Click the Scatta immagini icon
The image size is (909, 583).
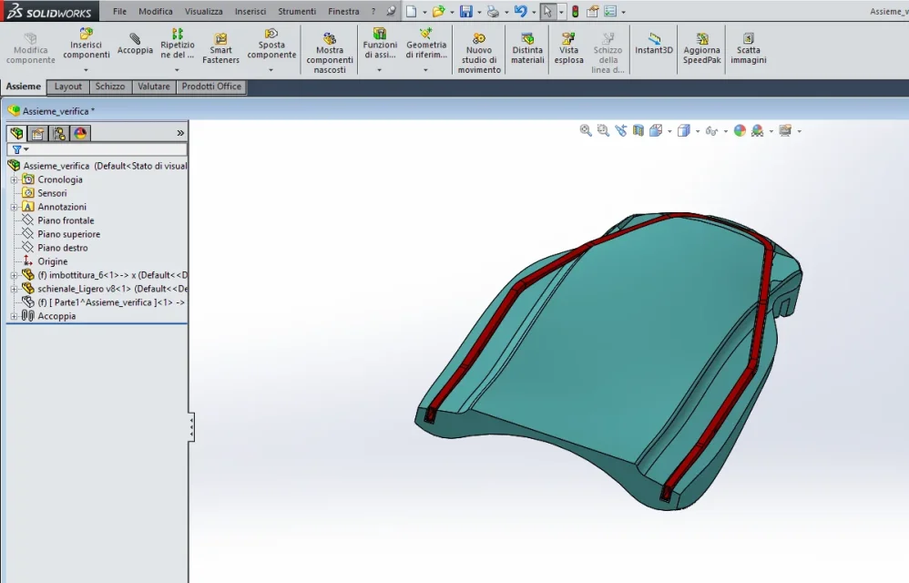(x=749, y=38)
